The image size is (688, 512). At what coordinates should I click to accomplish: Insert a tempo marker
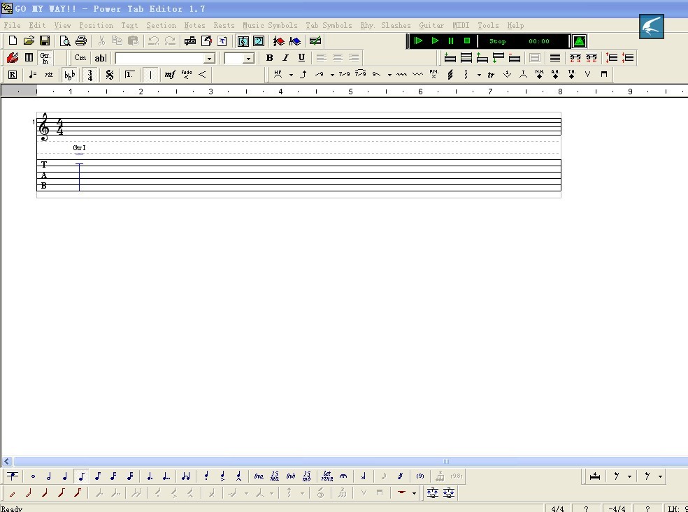click(32, 75)
